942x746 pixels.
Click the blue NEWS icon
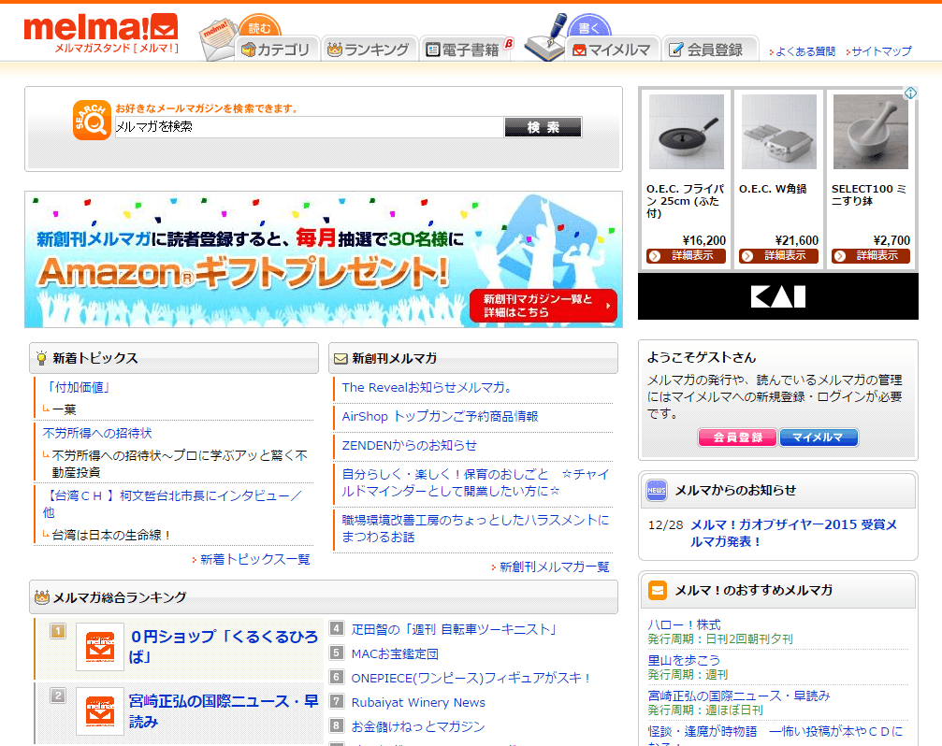(x=657, y=490)
